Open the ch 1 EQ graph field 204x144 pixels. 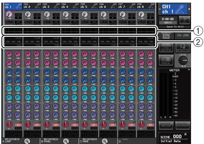coord(14,31)
